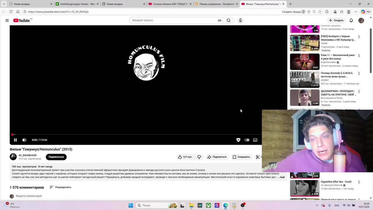Click the taskbar Поиск search box

coord(157,205)
